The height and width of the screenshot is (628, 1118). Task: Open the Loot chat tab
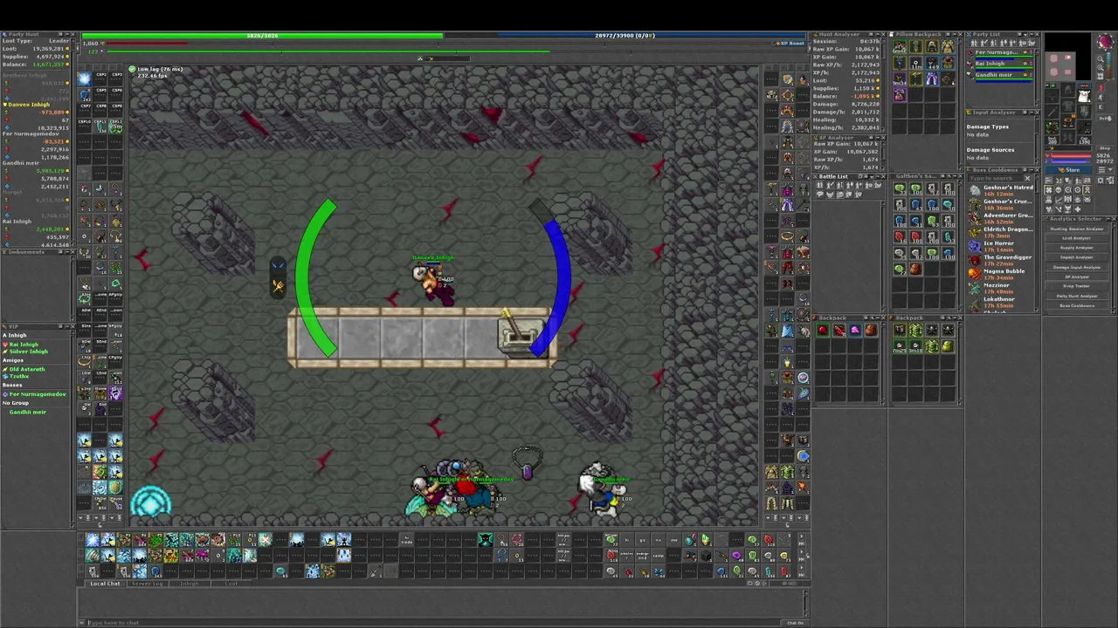pyautogui.click(x=231, y=584)
